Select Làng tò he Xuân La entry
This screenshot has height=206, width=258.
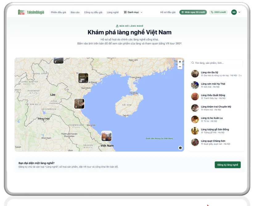216,119
